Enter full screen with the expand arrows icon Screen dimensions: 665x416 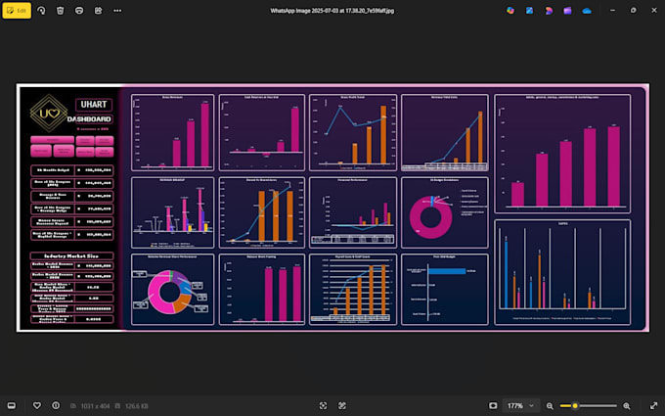pyautogui.click(x=653, y=406)
